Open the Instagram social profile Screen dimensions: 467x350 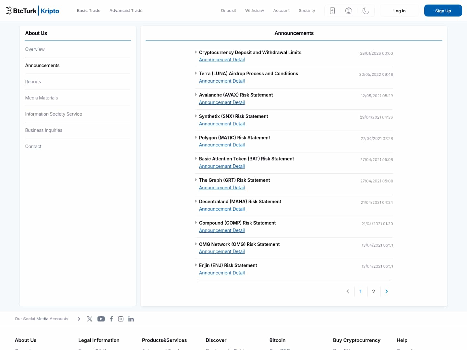coord(121,319)
